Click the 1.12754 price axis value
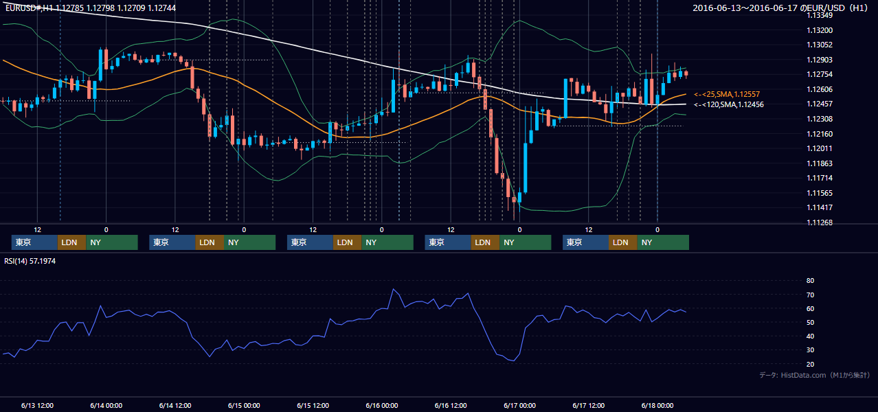878x412 pixels. pyautogui.click(x=820, y=74)
